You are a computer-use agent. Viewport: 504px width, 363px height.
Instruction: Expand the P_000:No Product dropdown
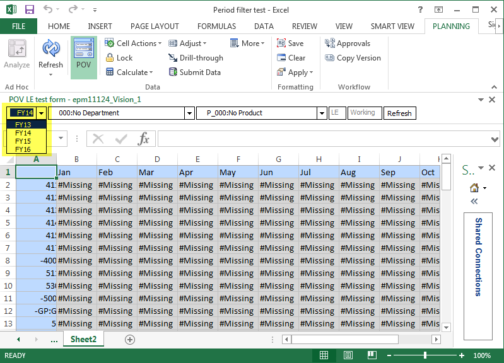(322, 113)
